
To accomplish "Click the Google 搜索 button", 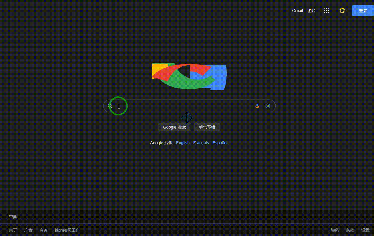I will pyautogui.click(x=174, y=127).
